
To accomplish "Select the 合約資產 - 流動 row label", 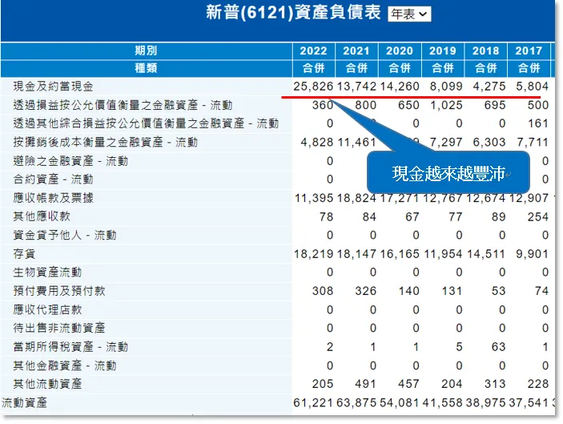I will [x=53, y=180].
